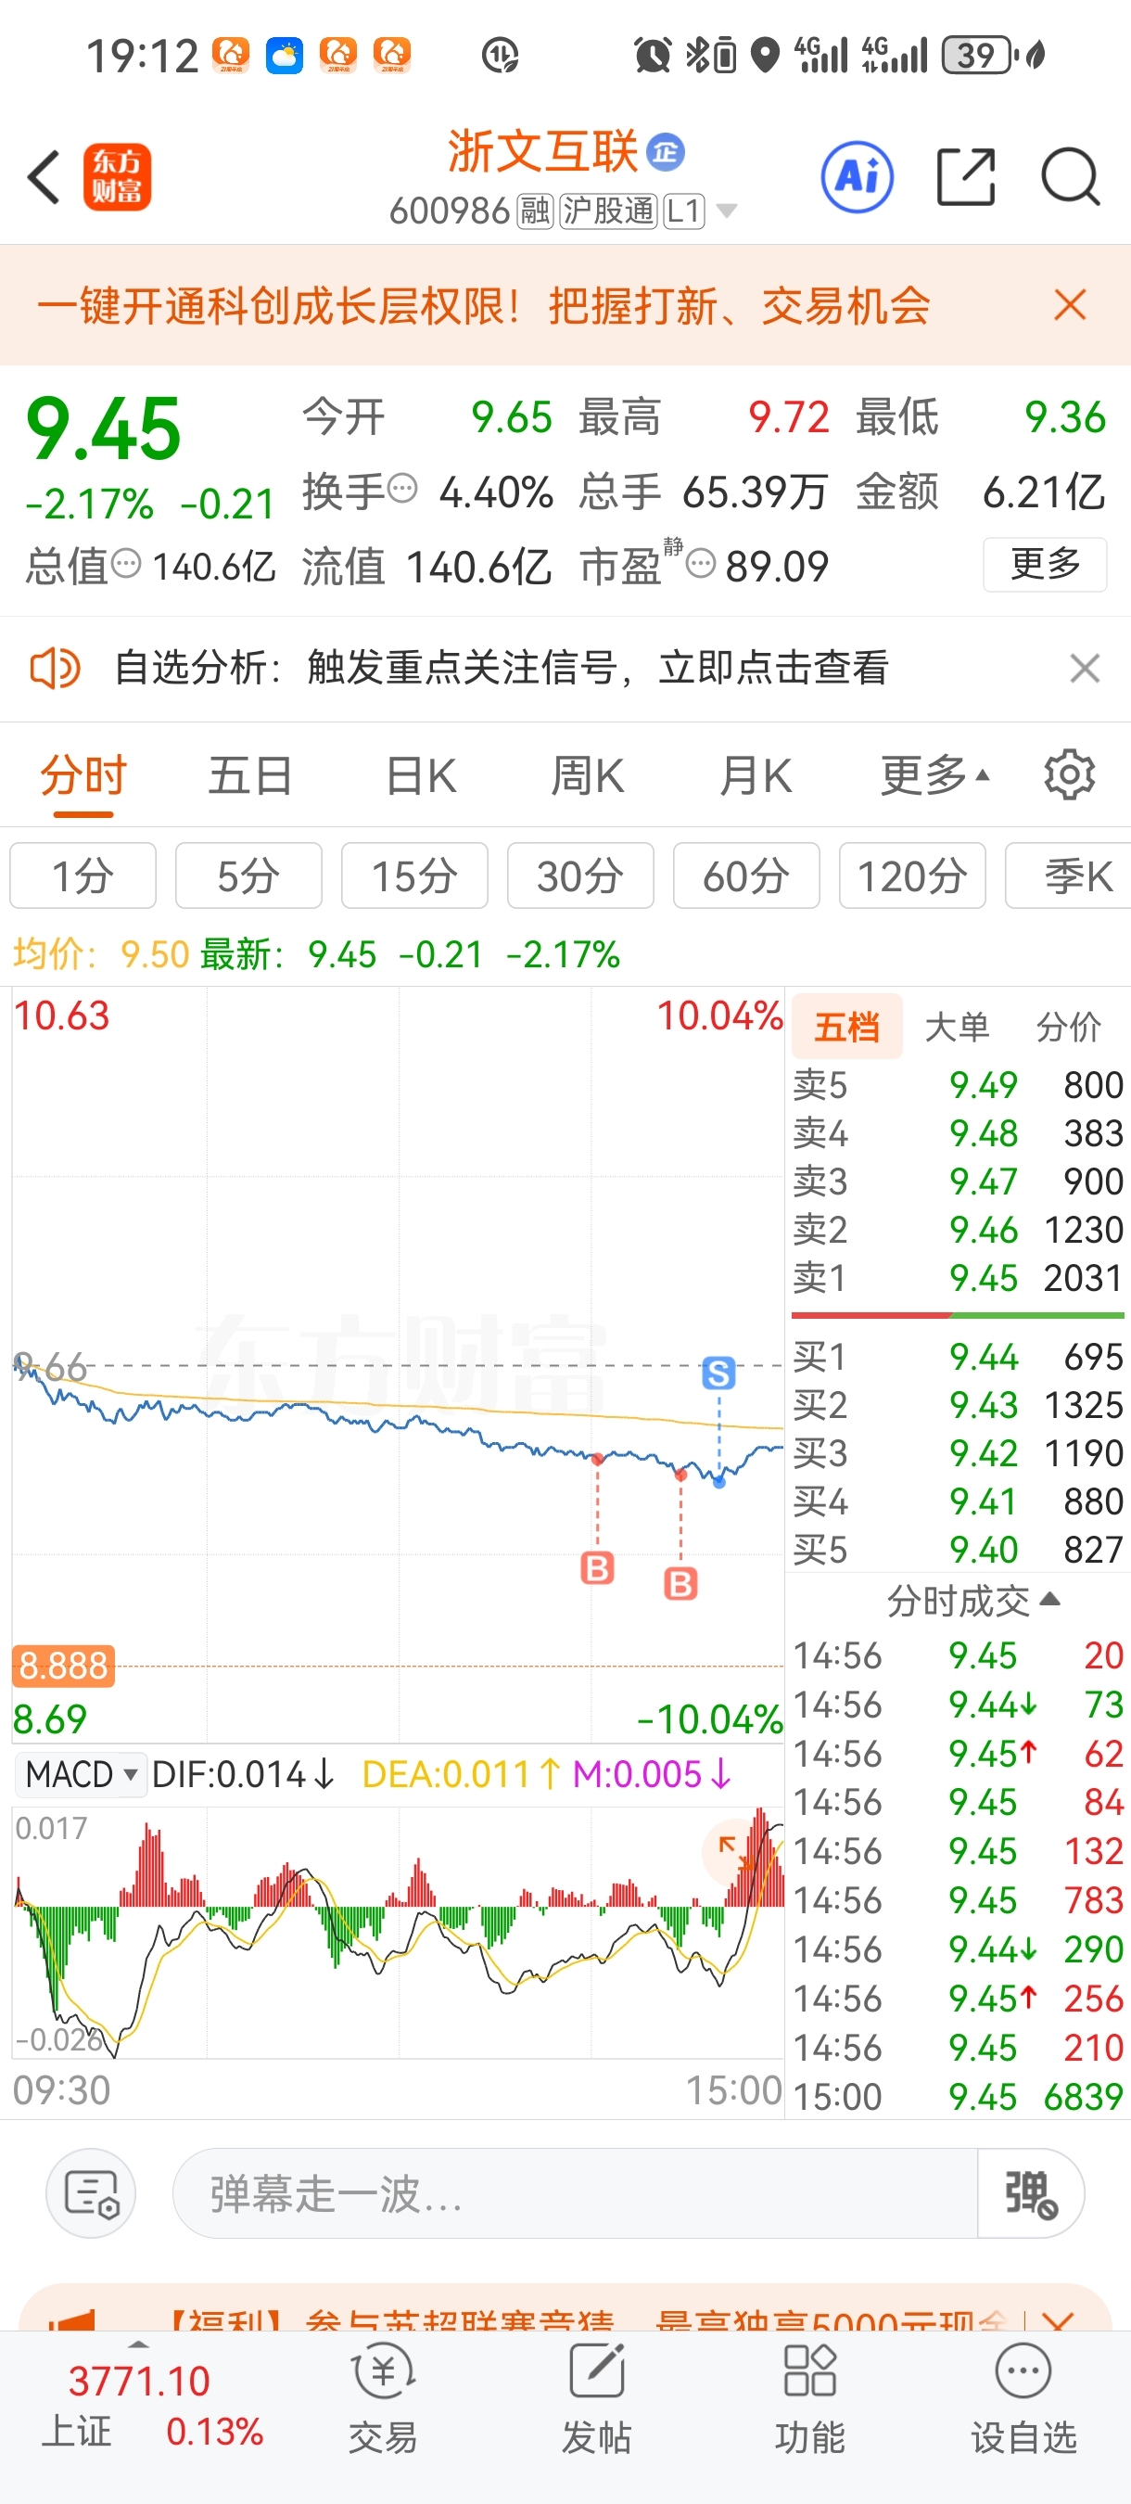Open the 功能 functions icon

pyautogui.click(x=809, y=2399)
